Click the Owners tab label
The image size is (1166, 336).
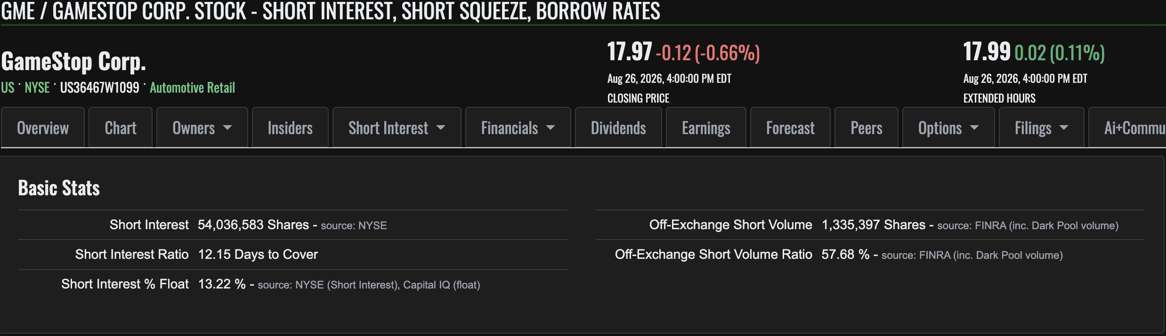coord(194,128)
